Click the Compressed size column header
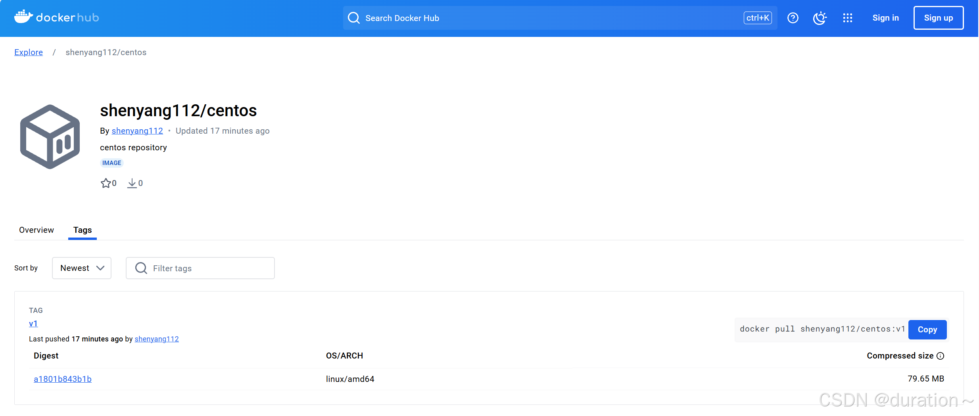 point(900,356)
